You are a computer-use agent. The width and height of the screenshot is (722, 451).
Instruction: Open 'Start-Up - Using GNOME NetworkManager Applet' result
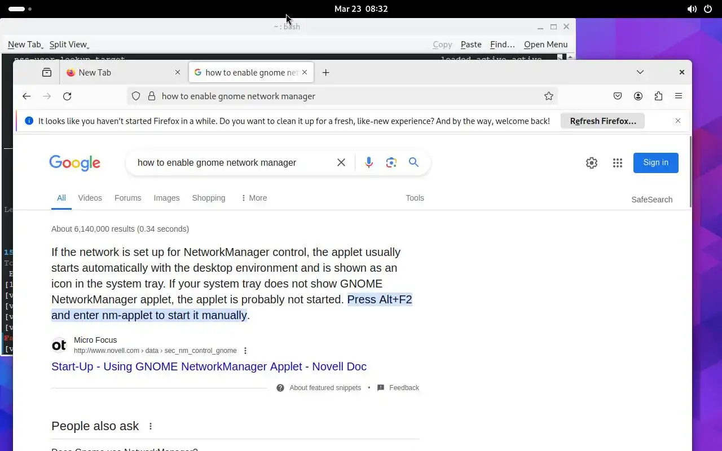pyautogui.click(x=209, y=366)
